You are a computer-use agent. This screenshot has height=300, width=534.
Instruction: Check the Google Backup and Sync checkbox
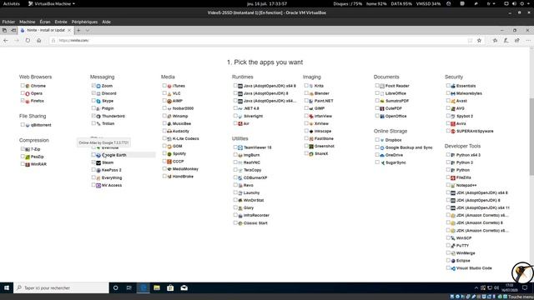[377, 147]
